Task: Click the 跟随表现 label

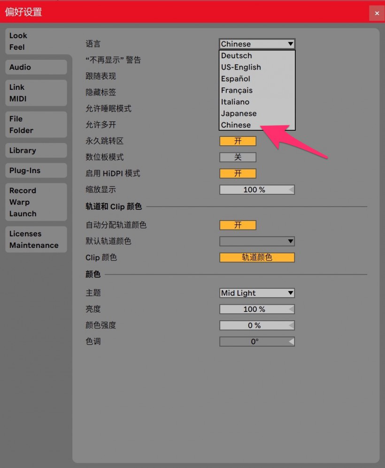Action: pyautogui.click(x=101, y=76)
